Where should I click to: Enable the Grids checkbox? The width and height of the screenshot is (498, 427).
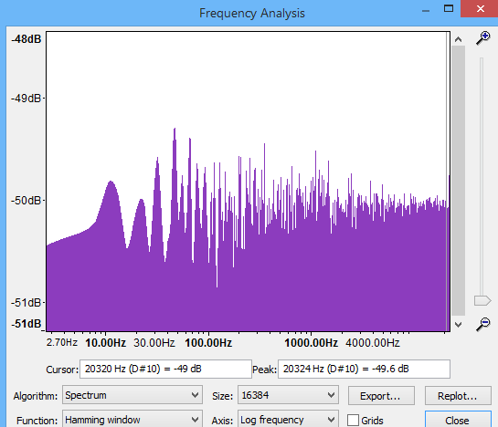click(x=353, y=420)
